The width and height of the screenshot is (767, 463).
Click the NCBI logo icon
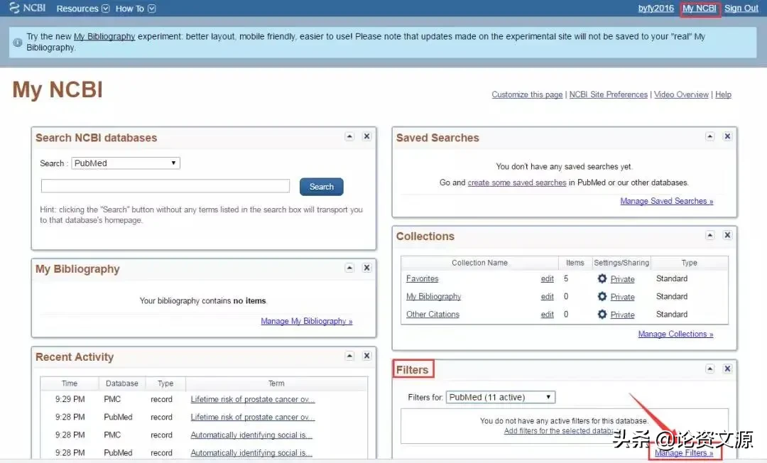(15, 8)
